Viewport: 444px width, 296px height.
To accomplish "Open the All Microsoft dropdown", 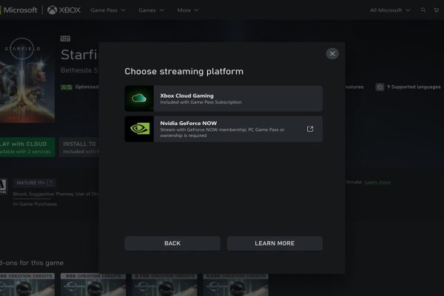I will [390, 10].
